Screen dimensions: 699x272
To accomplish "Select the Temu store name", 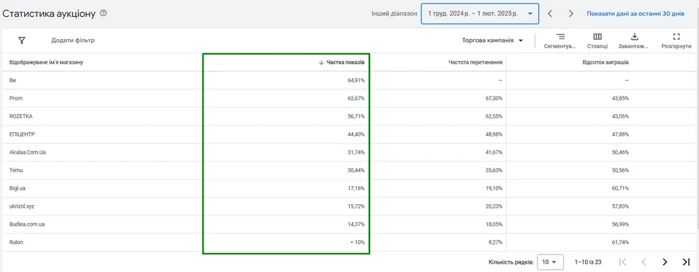I will pyautogui.click(x=15, y=170).
